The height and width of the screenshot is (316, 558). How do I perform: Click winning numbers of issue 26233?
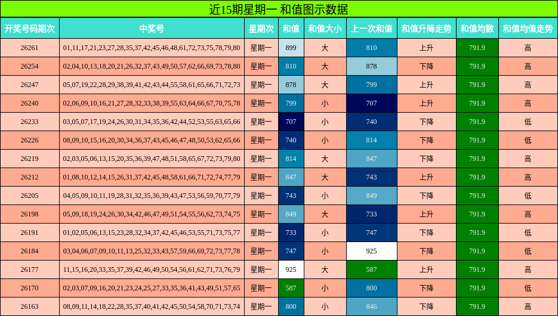tap(152, 122)
